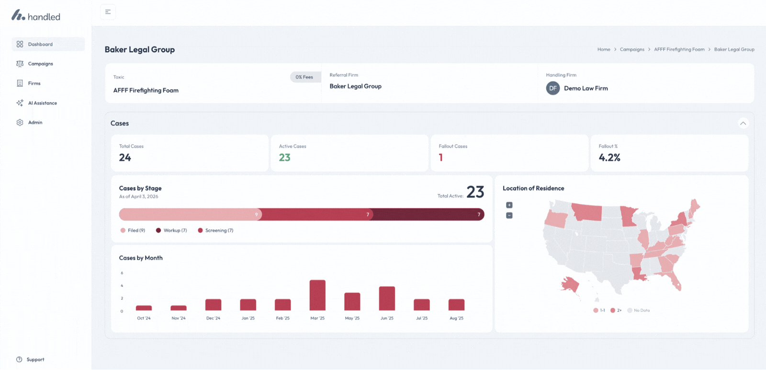Open AFFF Firefighting Foam breadcrumb
This screenshot has width=766, height=370.
click(x=679, y=49)
